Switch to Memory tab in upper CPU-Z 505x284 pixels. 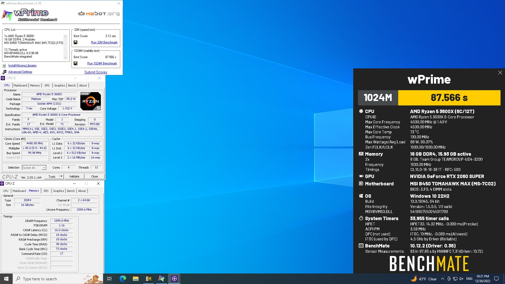point(35,85)
